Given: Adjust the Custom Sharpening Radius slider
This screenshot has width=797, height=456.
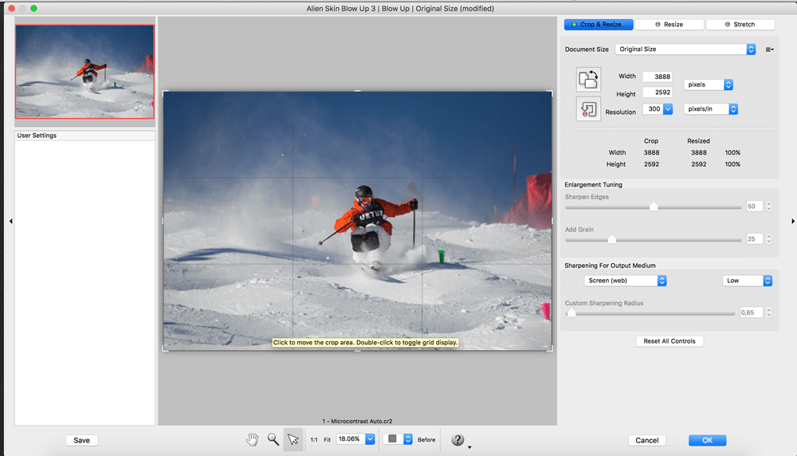Looking at the screenshot, I should [571, 313].
